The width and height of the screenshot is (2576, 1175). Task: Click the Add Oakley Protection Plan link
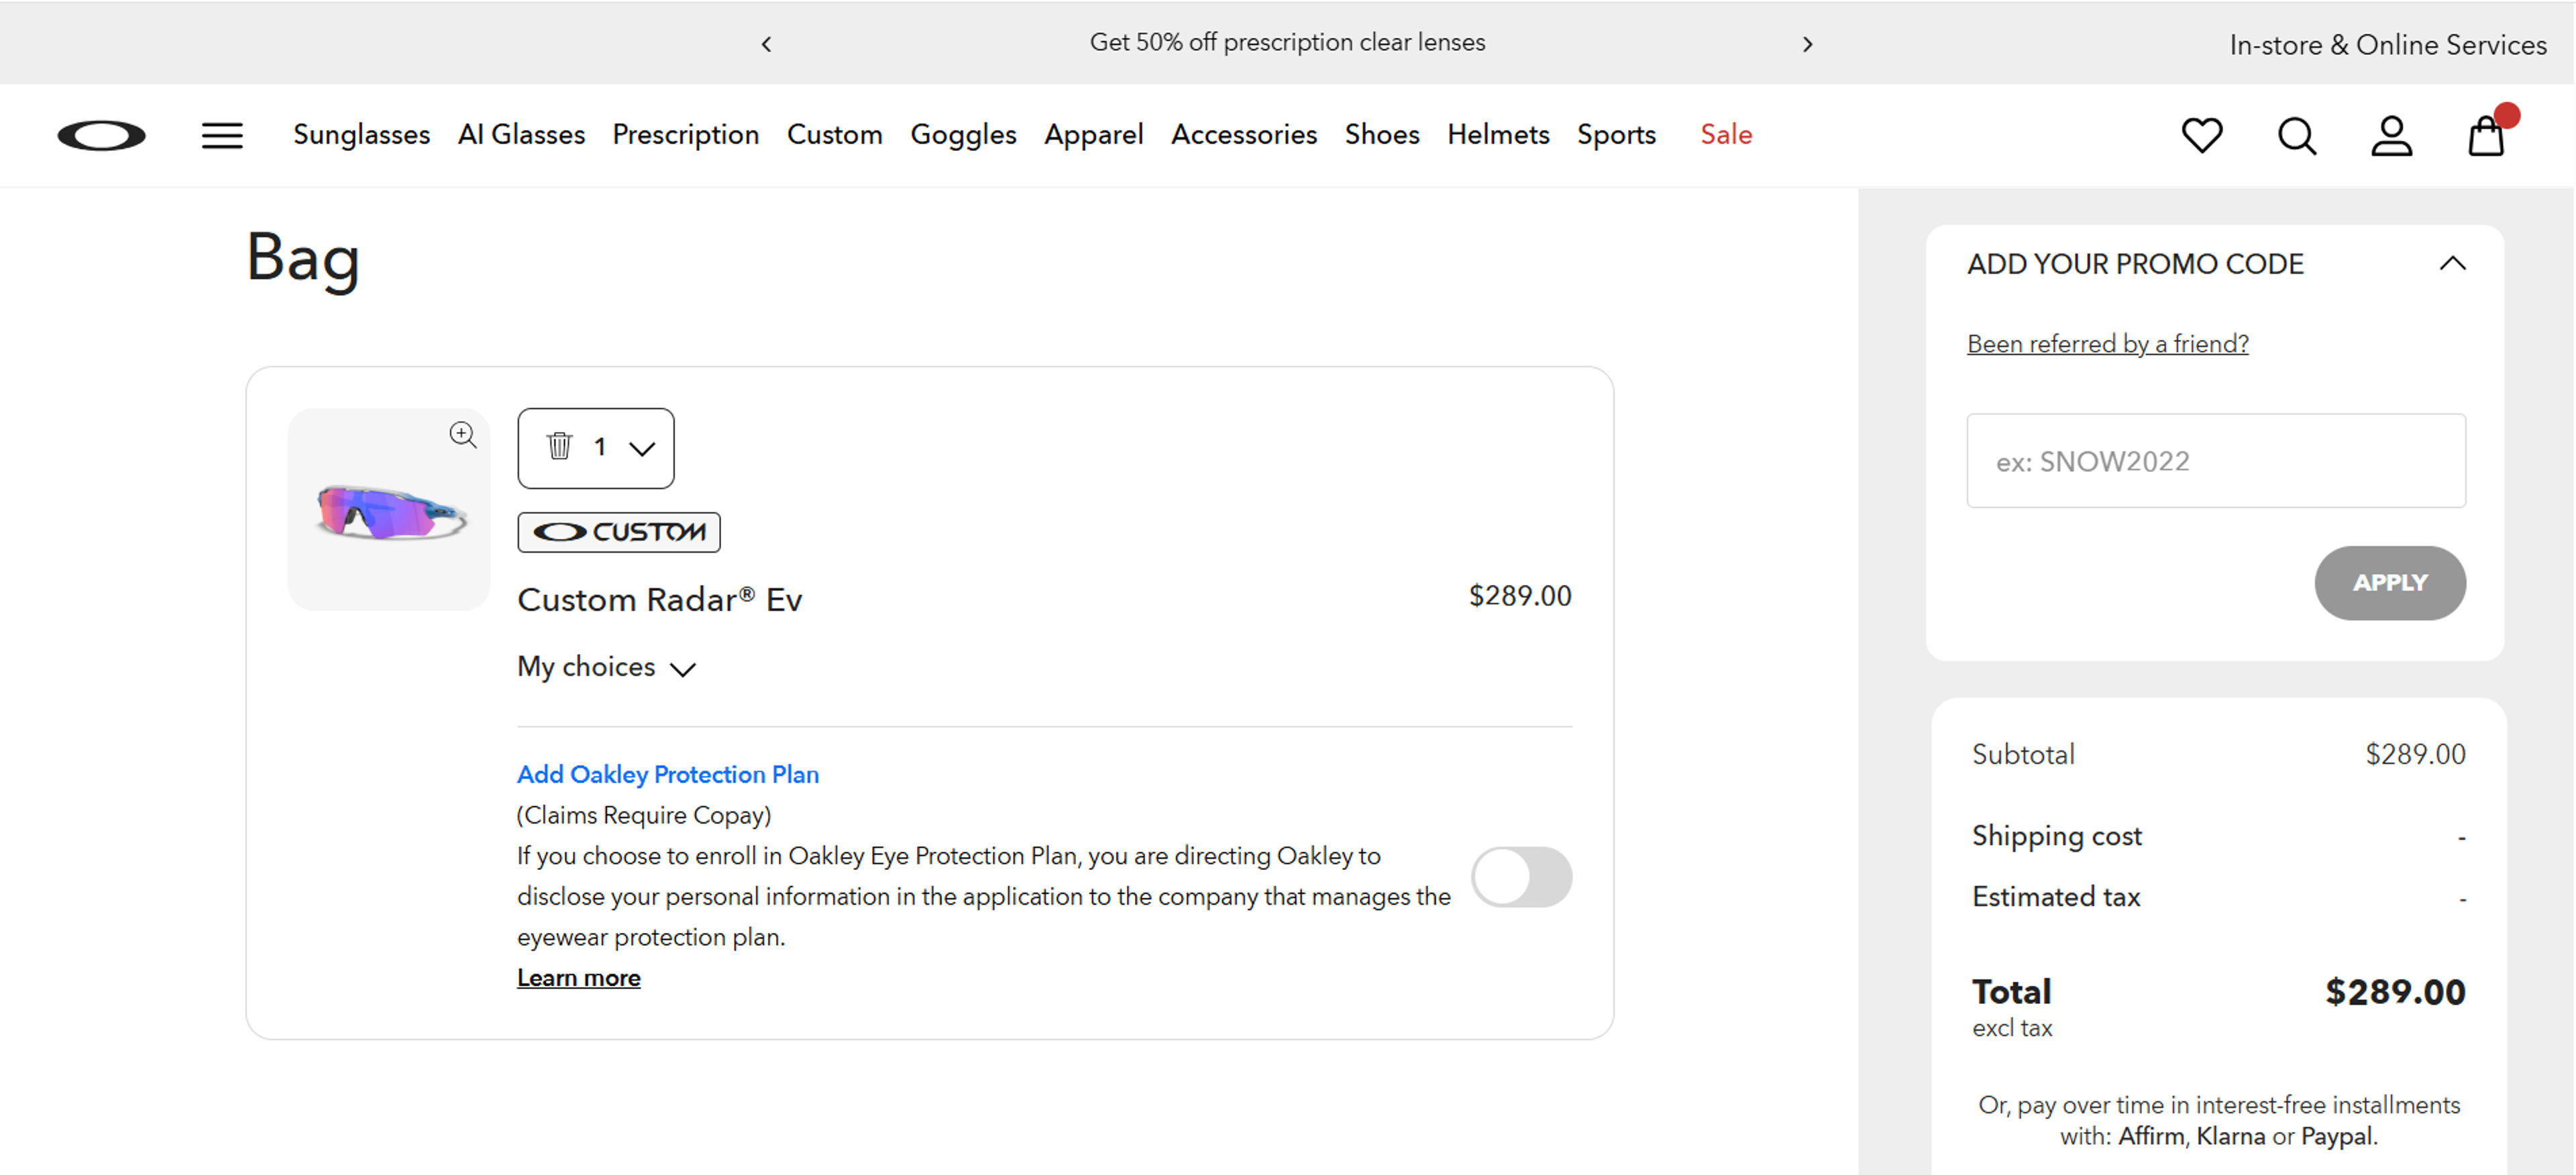click(x=668, y=774)
